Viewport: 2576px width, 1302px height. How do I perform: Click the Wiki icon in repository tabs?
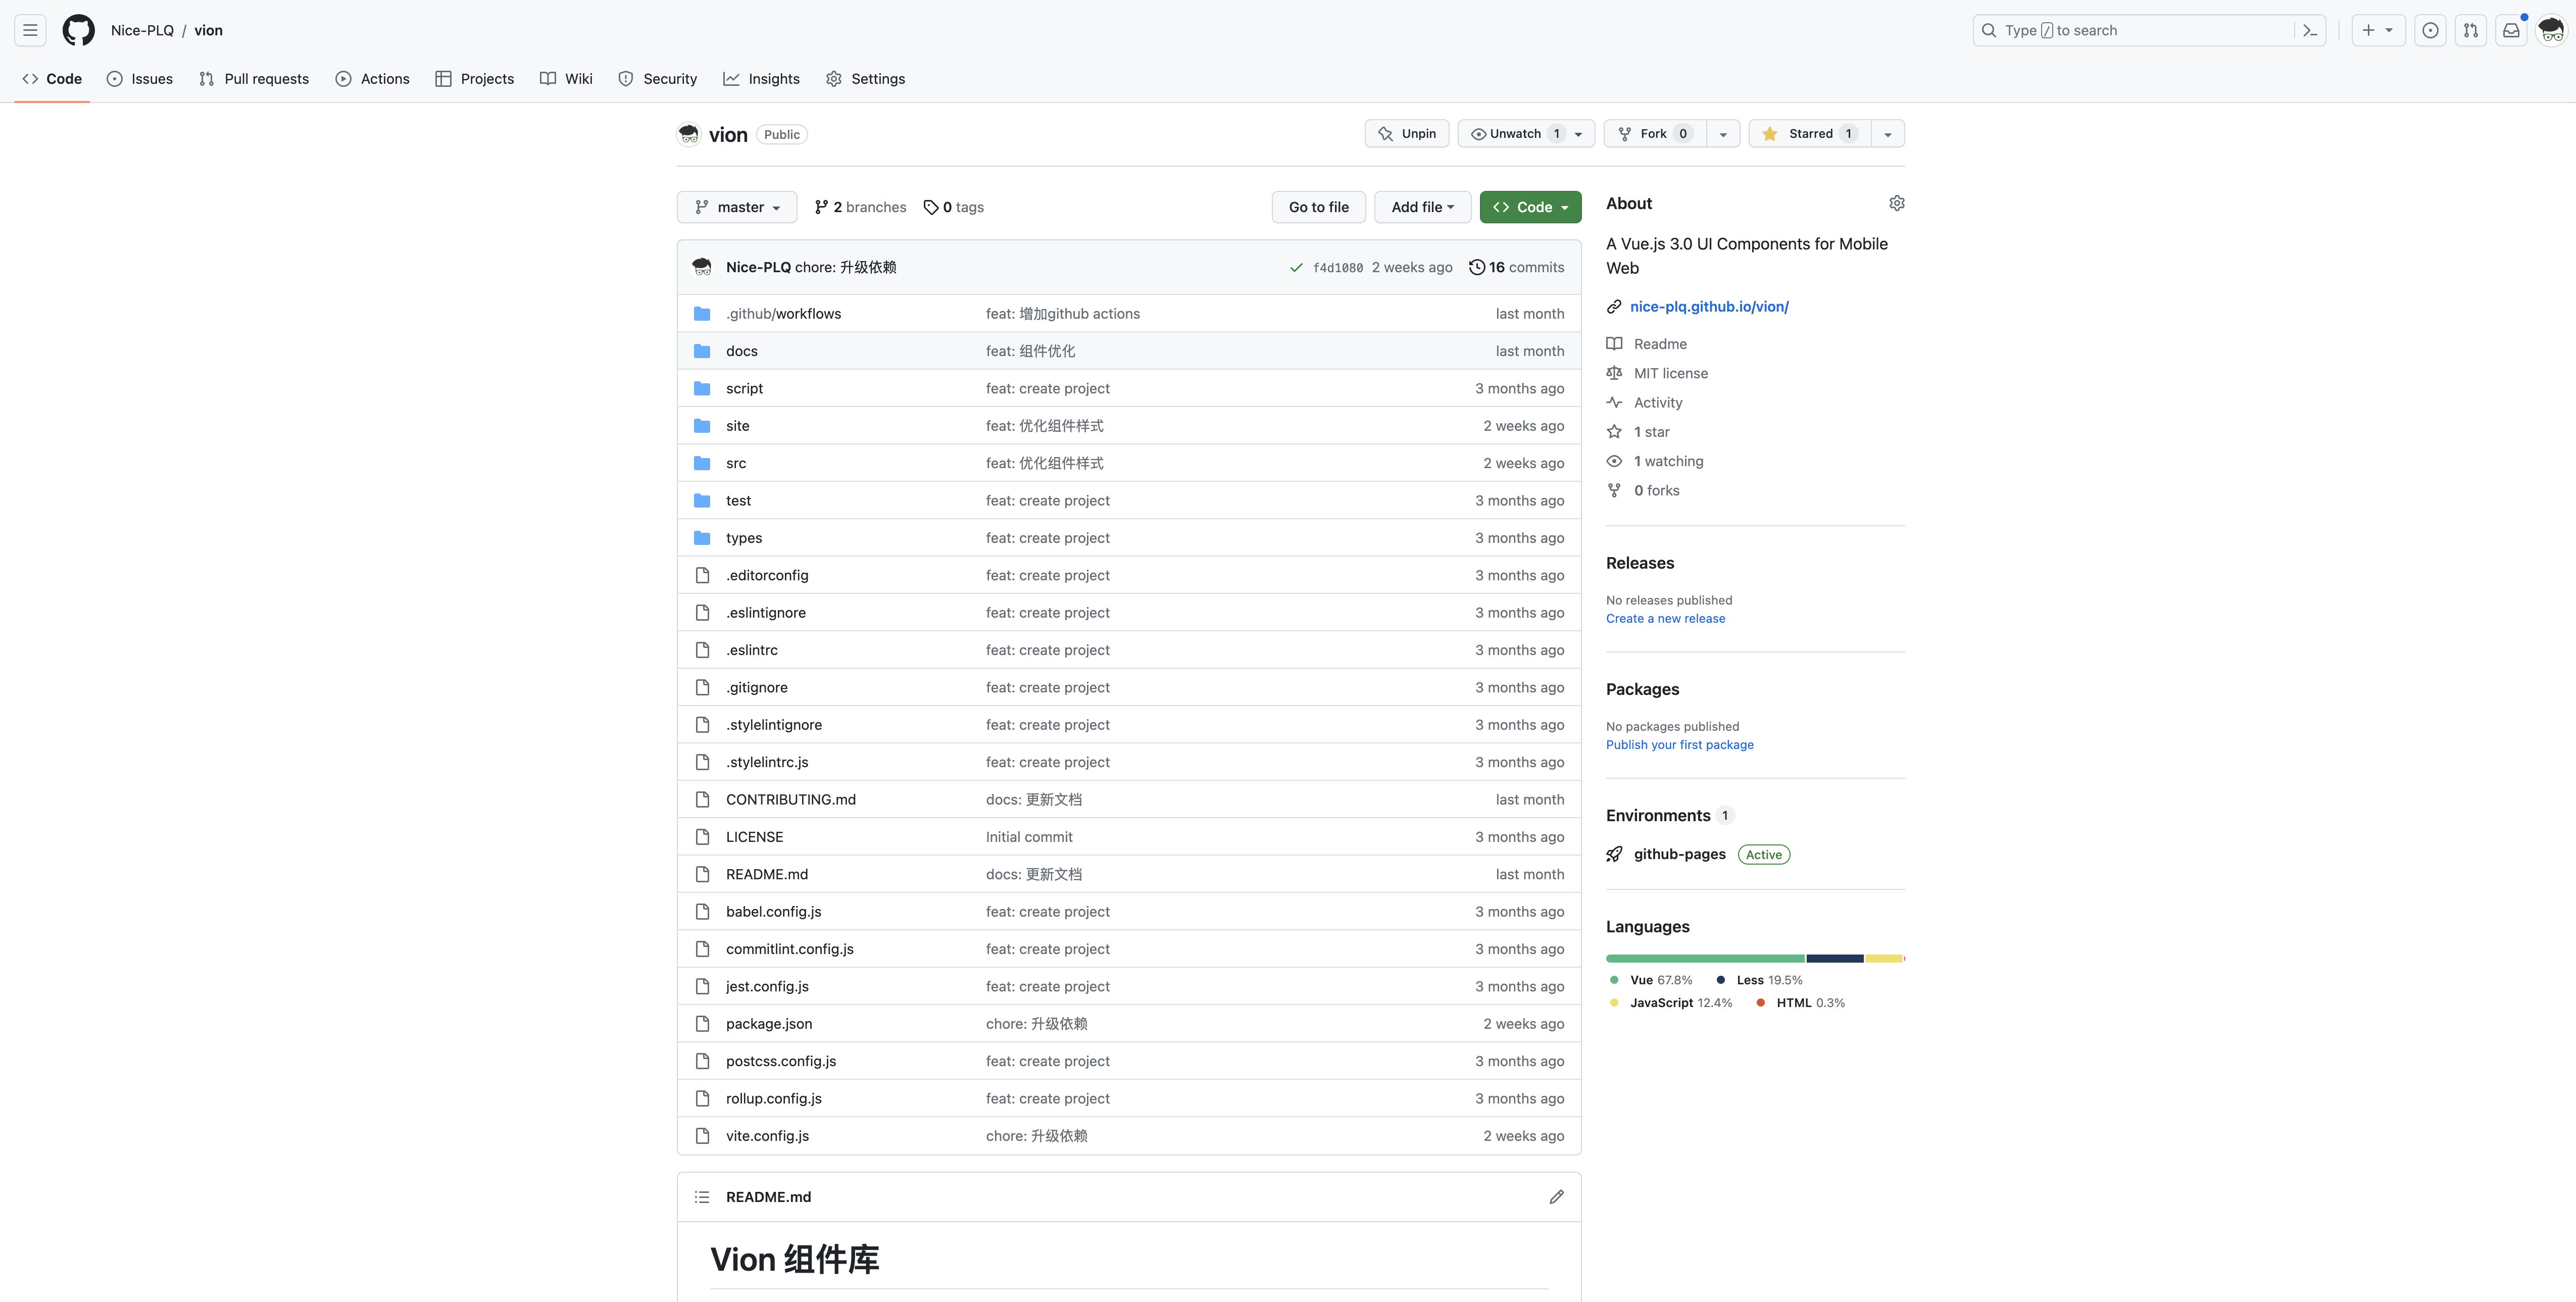[548, 78]
